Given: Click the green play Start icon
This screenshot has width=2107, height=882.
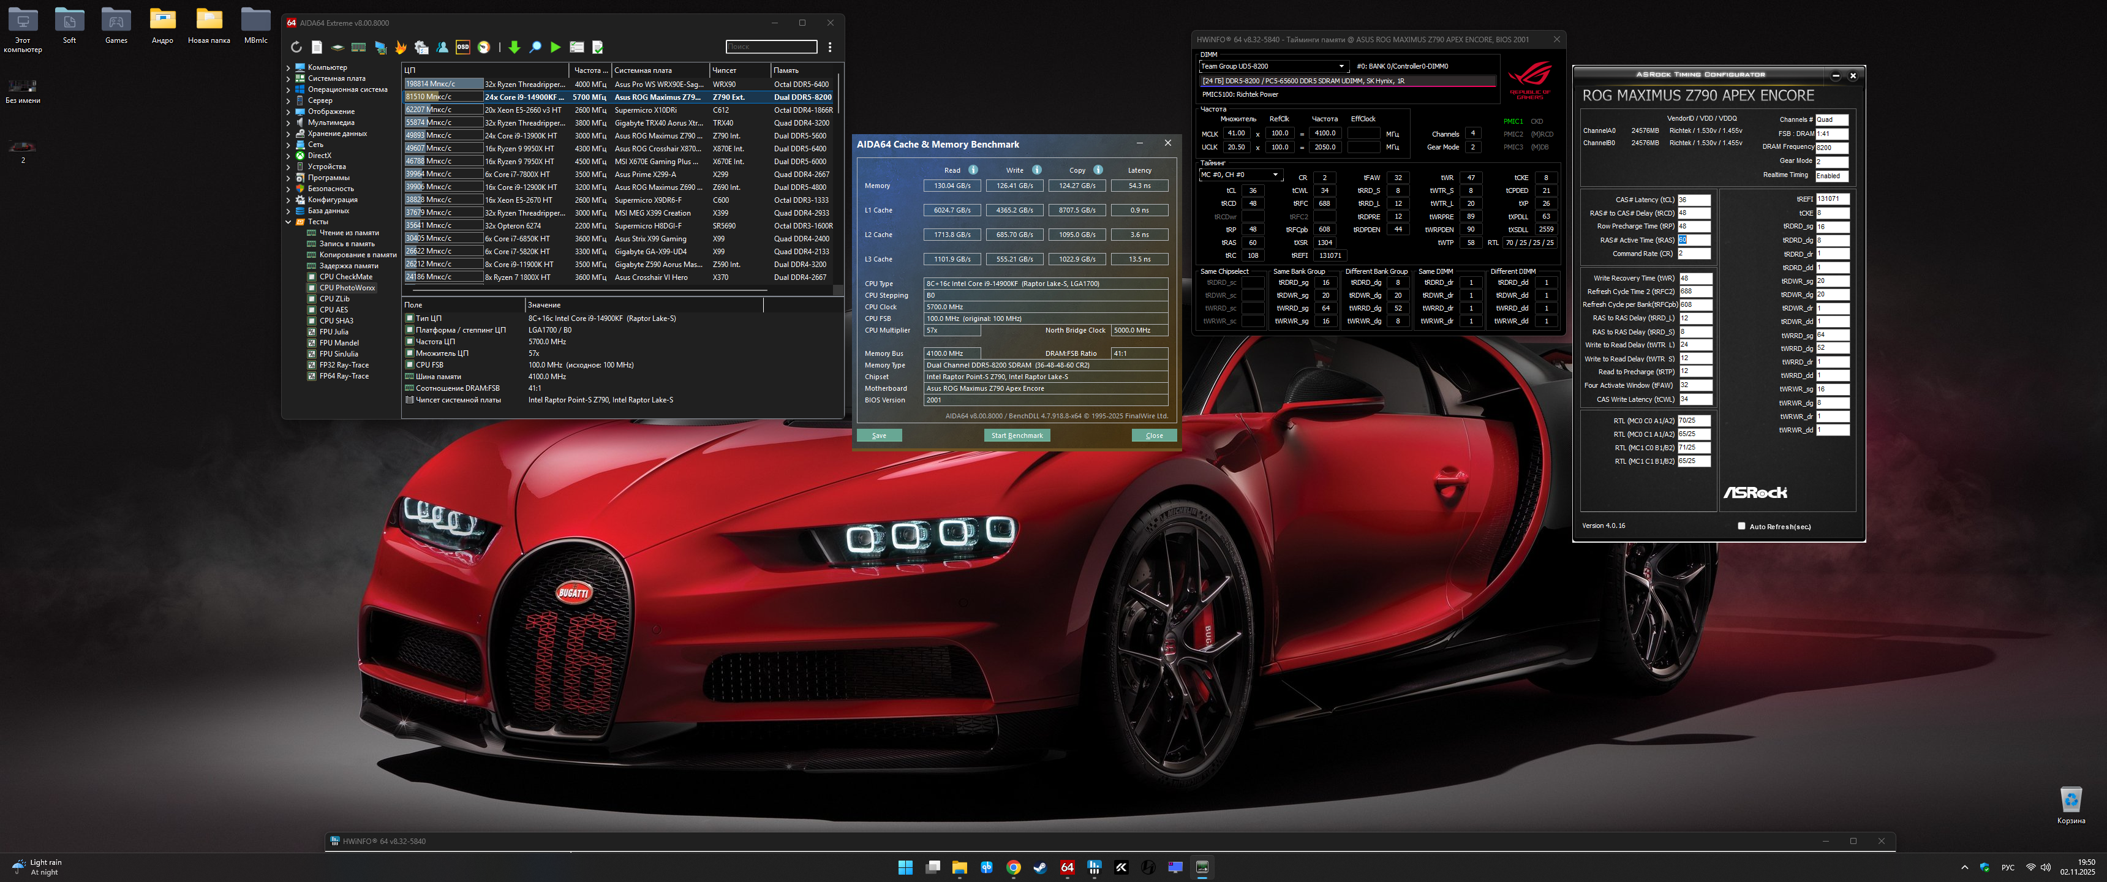Looking at the screenshot, I should (556, 47).
